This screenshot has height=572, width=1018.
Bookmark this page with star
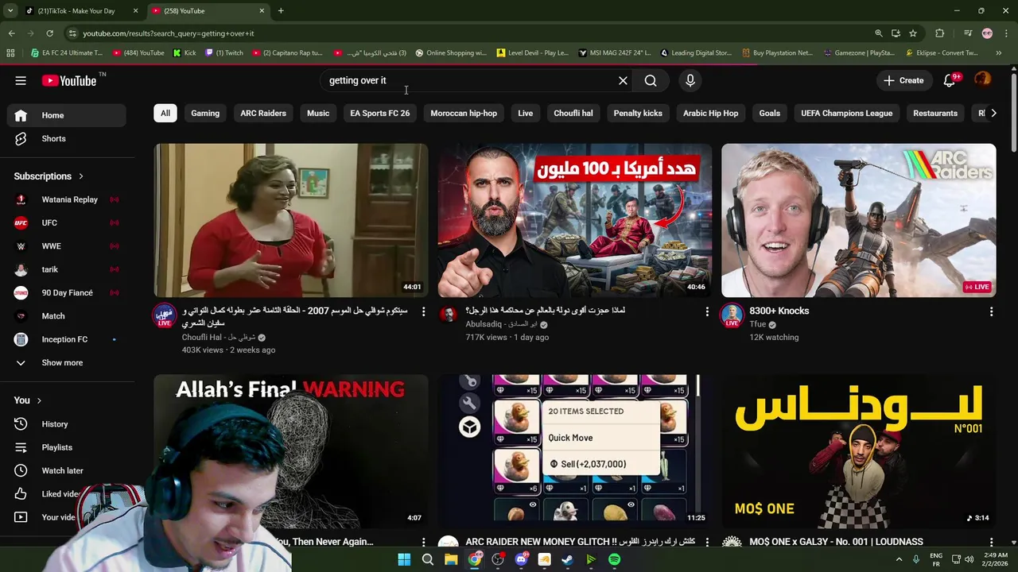(x=913, y=33)
